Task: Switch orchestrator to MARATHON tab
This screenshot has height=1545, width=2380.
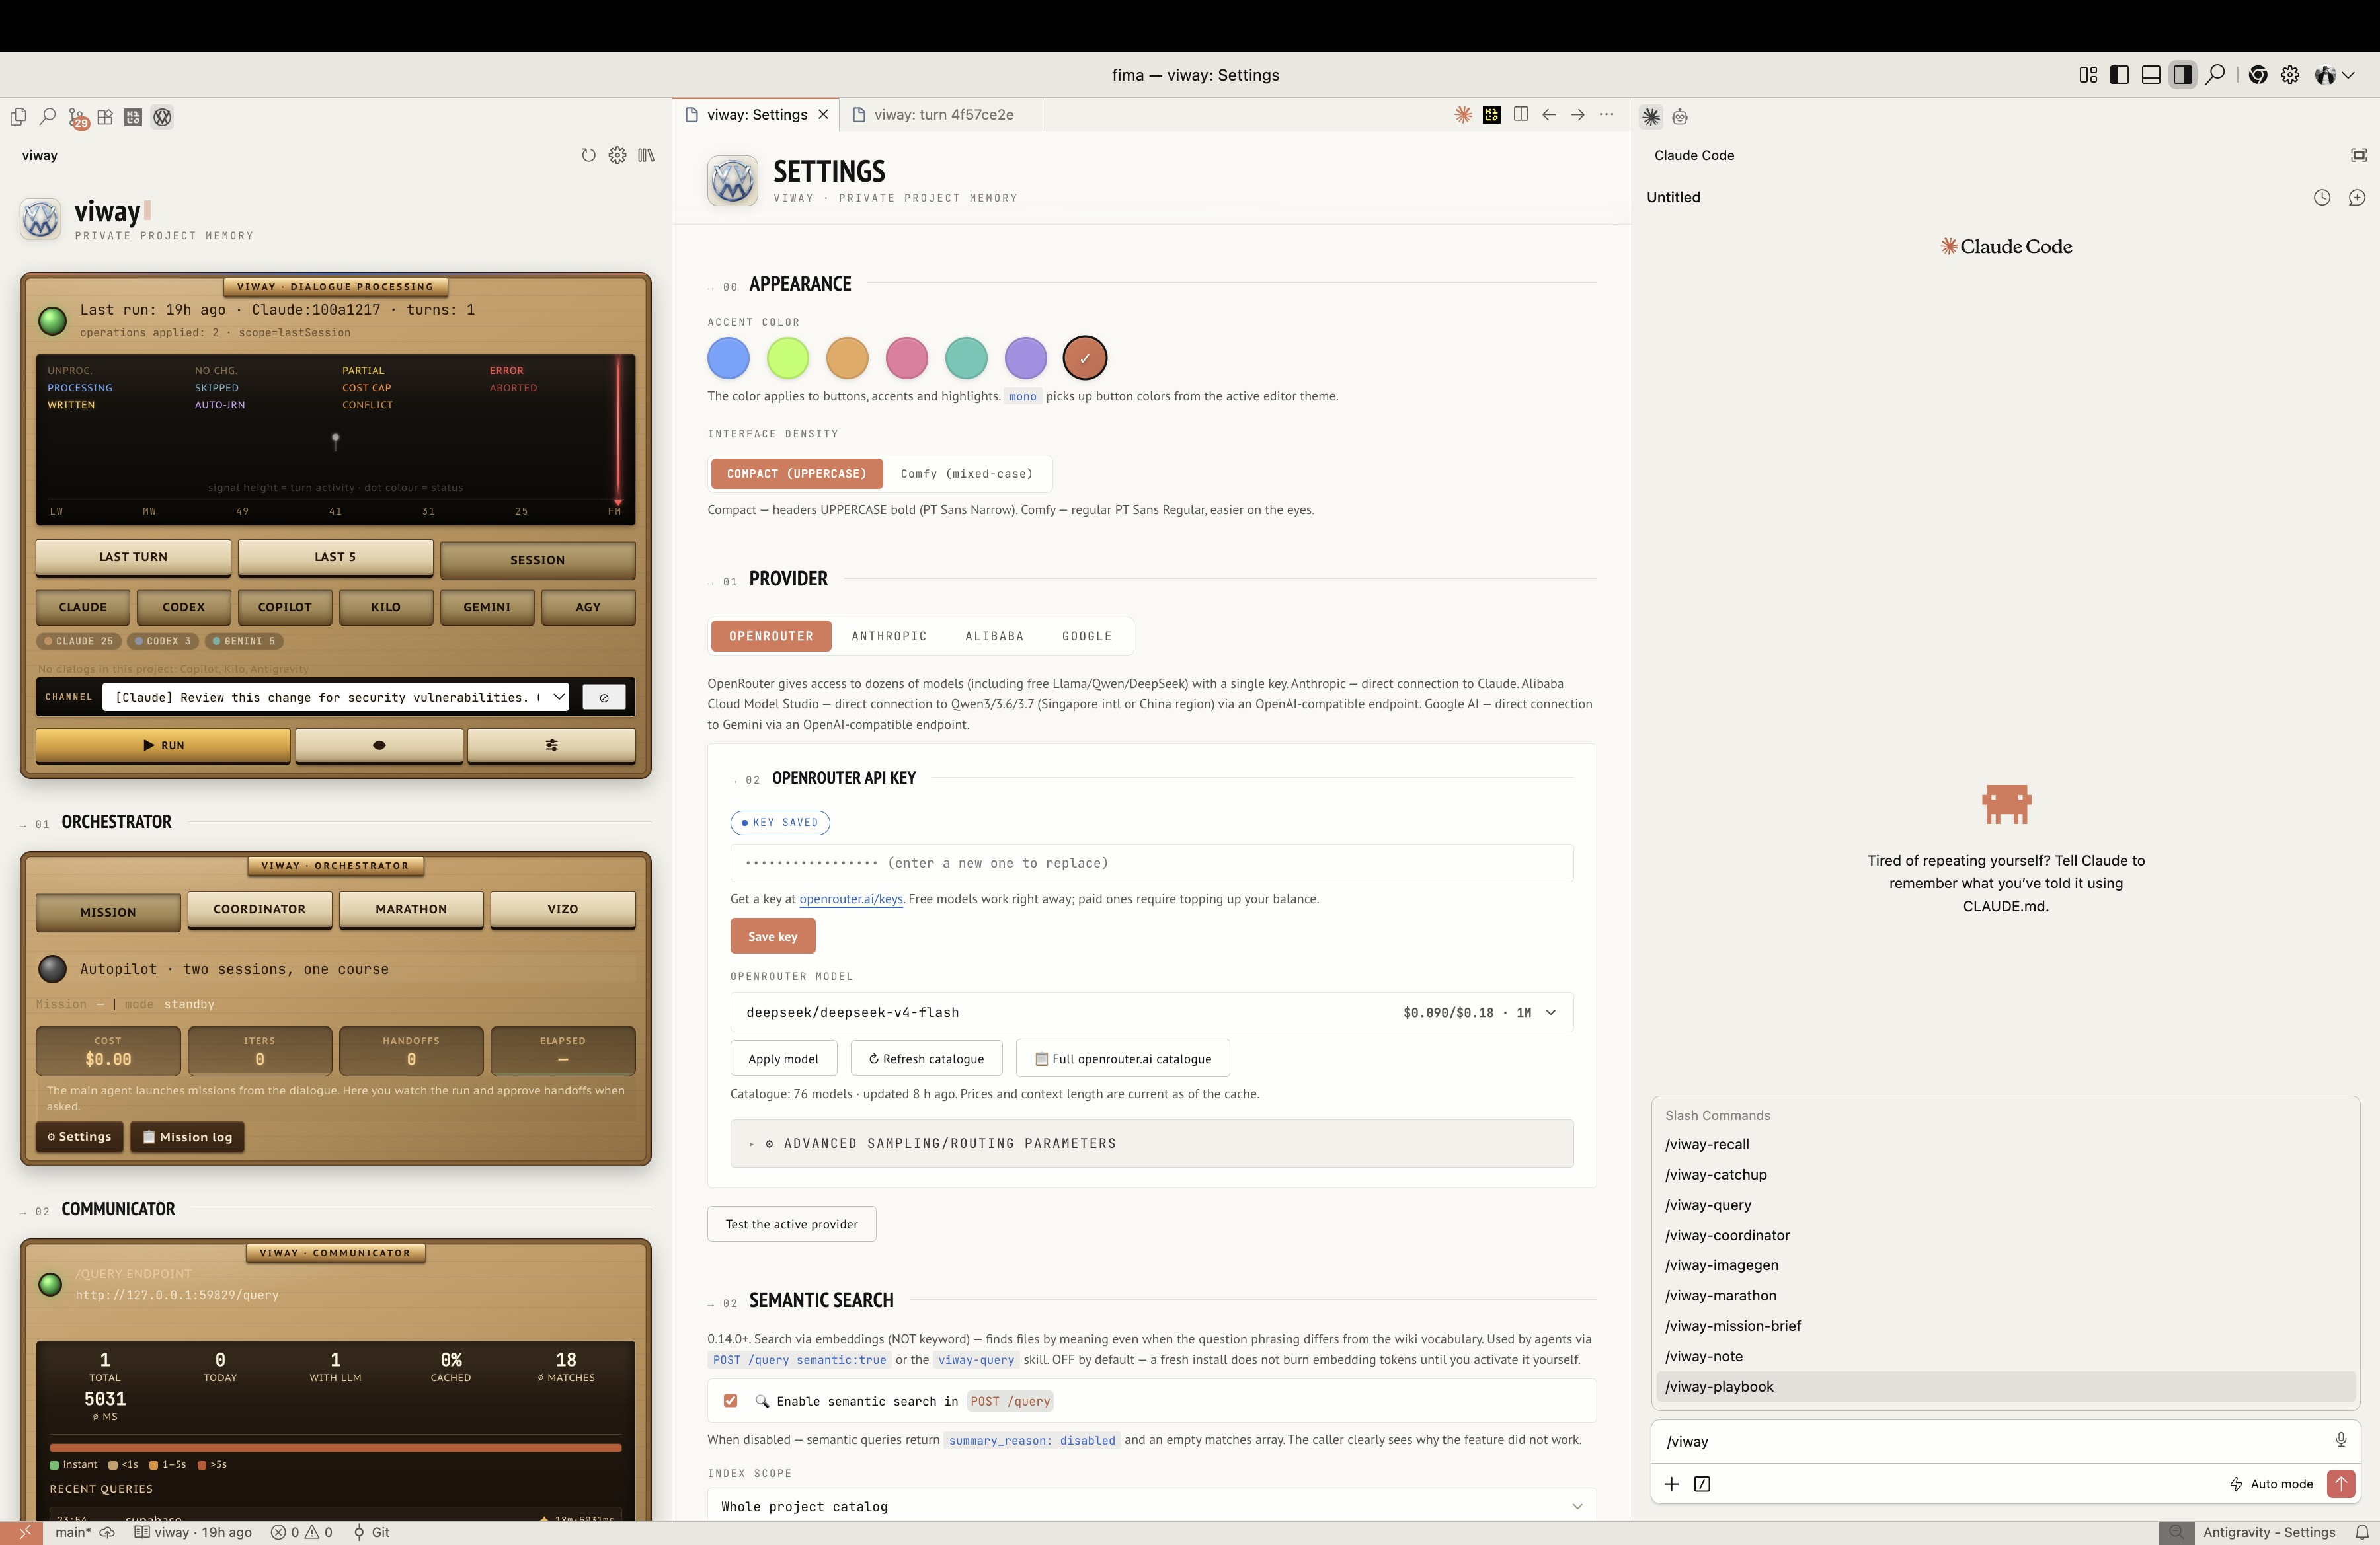Action: [x=411, y=909]
